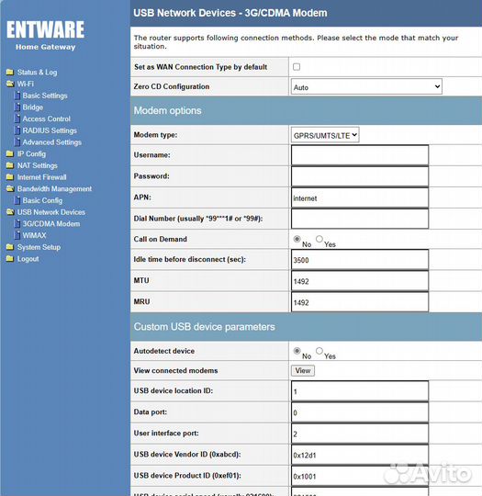This screenshot has height=496, width=482.
Task: Click the View connected modems button
Action: pos(303,370)
